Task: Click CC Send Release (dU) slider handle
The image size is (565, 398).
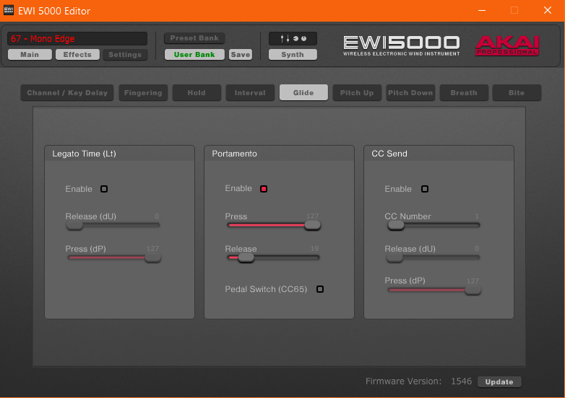Action: pyautogui.click(x=394, y=258)
